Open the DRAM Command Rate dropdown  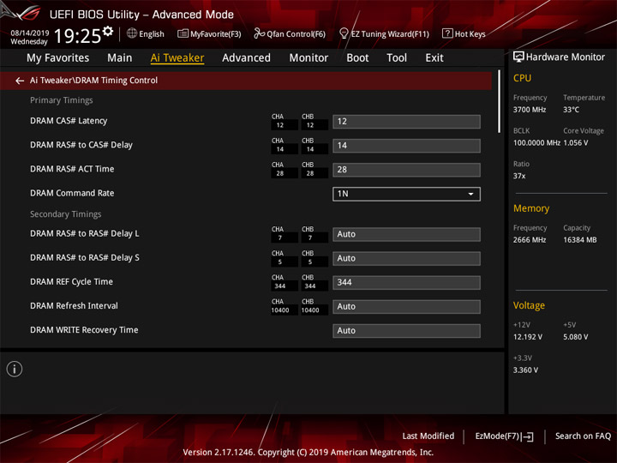click(406, 194)
